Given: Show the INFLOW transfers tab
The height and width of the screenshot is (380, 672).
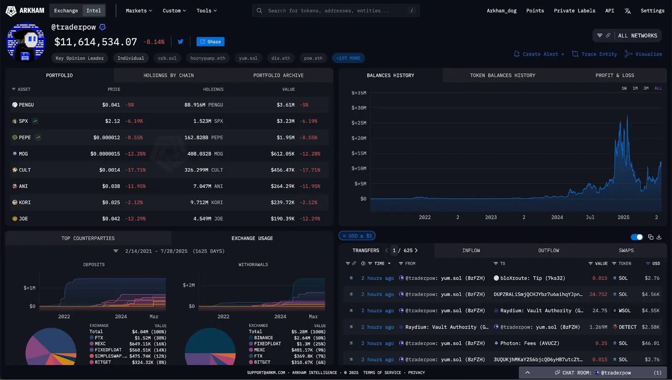Looking at the screenshot, I should click(471, 250).
